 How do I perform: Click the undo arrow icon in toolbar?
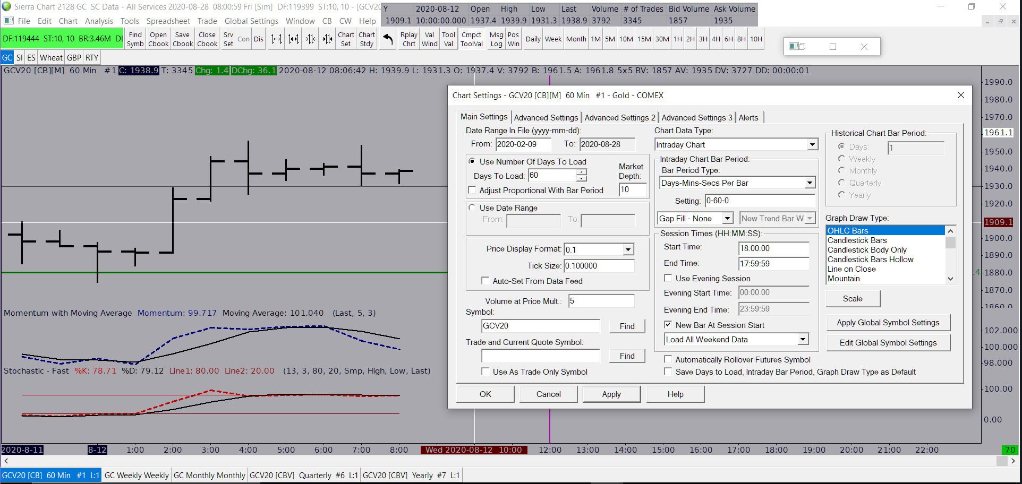coord(388,39)
